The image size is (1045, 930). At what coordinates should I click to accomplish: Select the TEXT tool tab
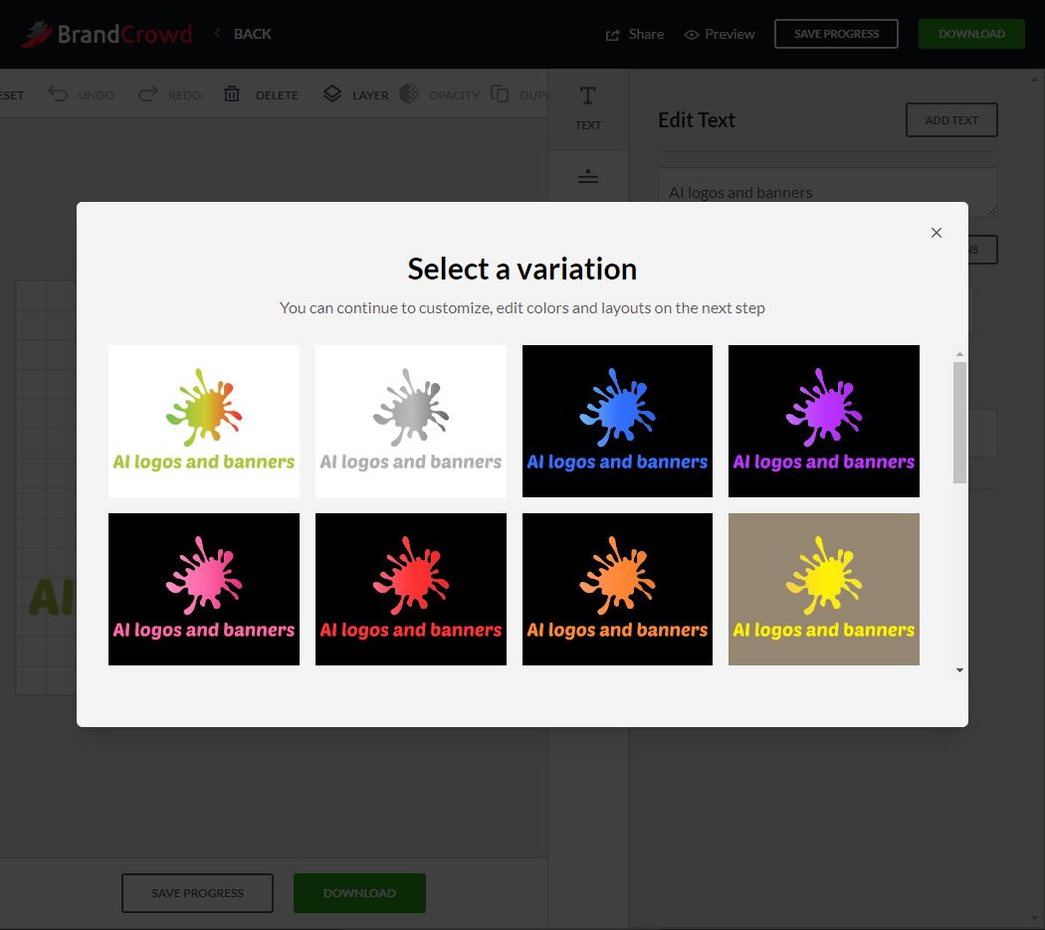click(x=588, y=108)
